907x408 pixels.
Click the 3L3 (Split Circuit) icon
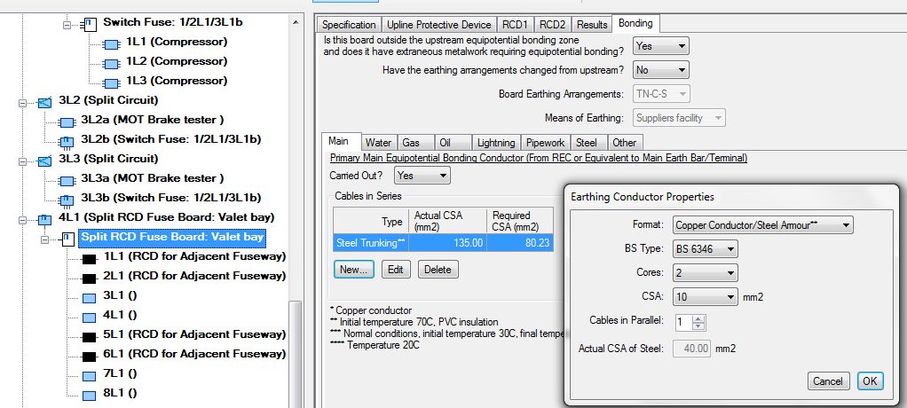tap(44, 161)
